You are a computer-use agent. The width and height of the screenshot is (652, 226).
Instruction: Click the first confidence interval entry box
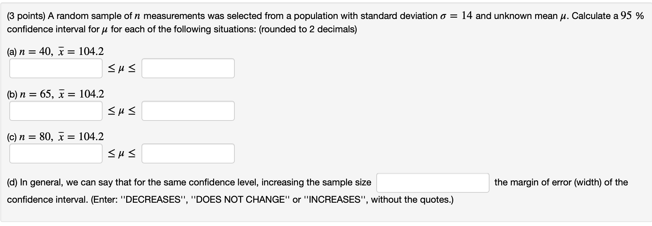[56, 68]
